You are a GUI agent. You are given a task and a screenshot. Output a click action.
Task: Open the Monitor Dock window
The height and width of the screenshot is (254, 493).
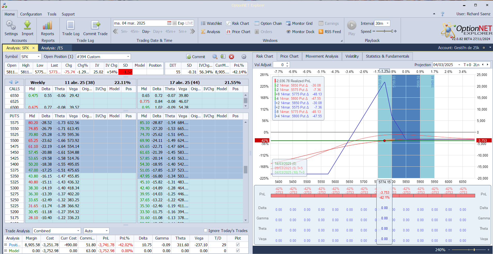point(300,32)
